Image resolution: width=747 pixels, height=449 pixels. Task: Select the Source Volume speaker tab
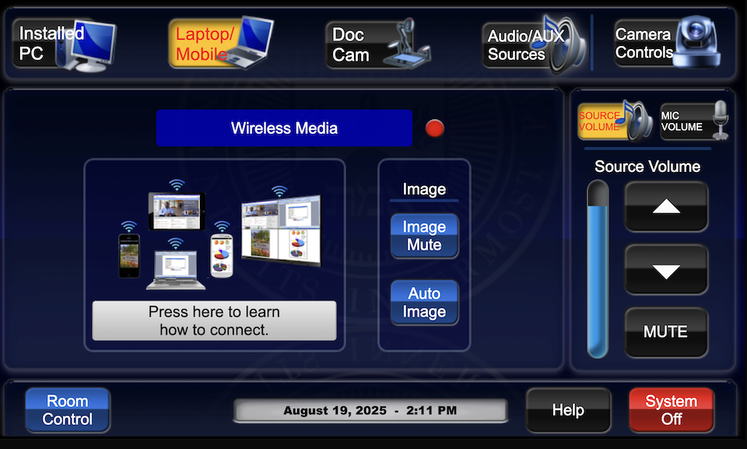click(x=615, y=121)
